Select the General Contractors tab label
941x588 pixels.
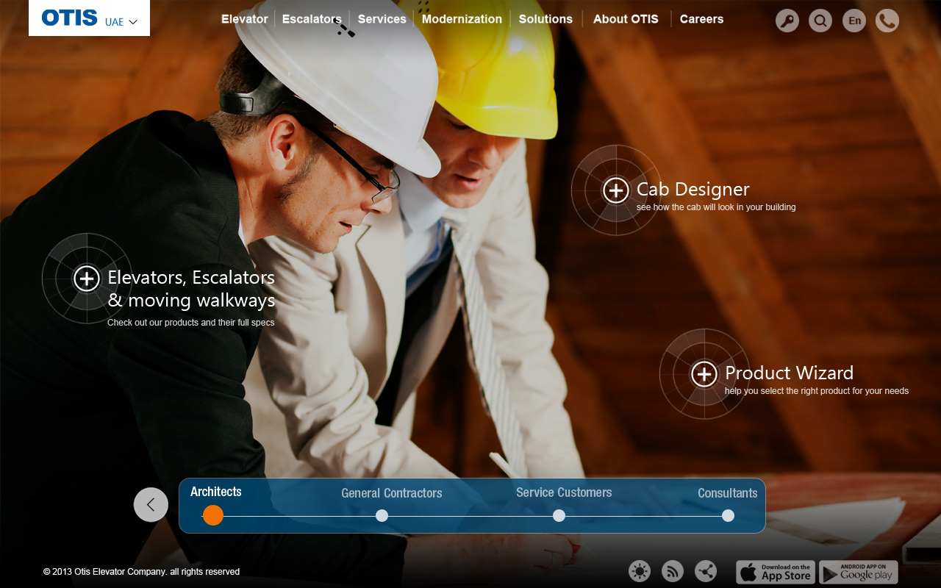click(x=392, y=493)
